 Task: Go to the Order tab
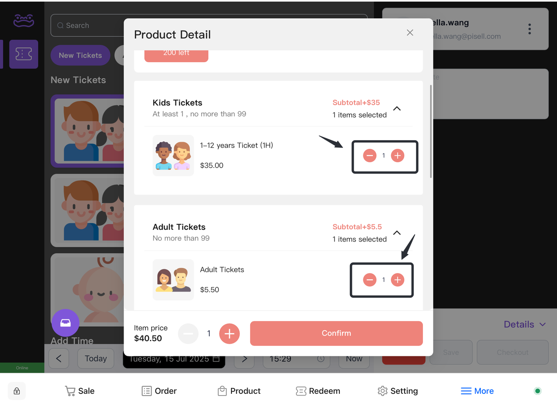click(159, 391)
